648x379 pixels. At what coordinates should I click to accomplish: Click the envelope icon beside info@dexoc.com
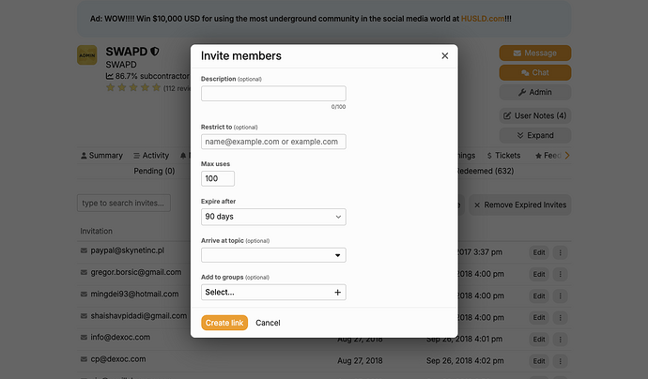pos(84,338)
